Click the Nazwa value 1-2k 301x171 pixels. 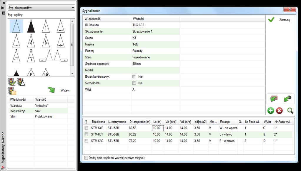[x=135, y=44]
